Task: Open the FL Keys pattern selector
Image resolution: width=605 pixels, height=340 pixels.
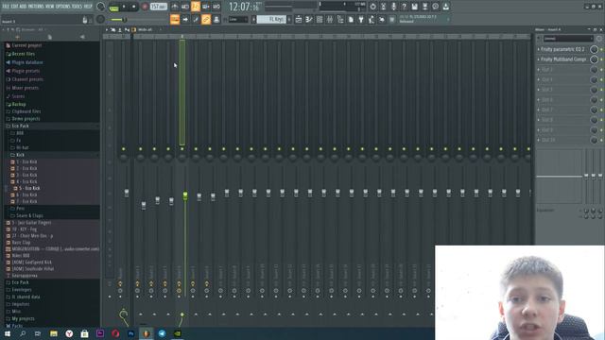Action: [271, 19]
